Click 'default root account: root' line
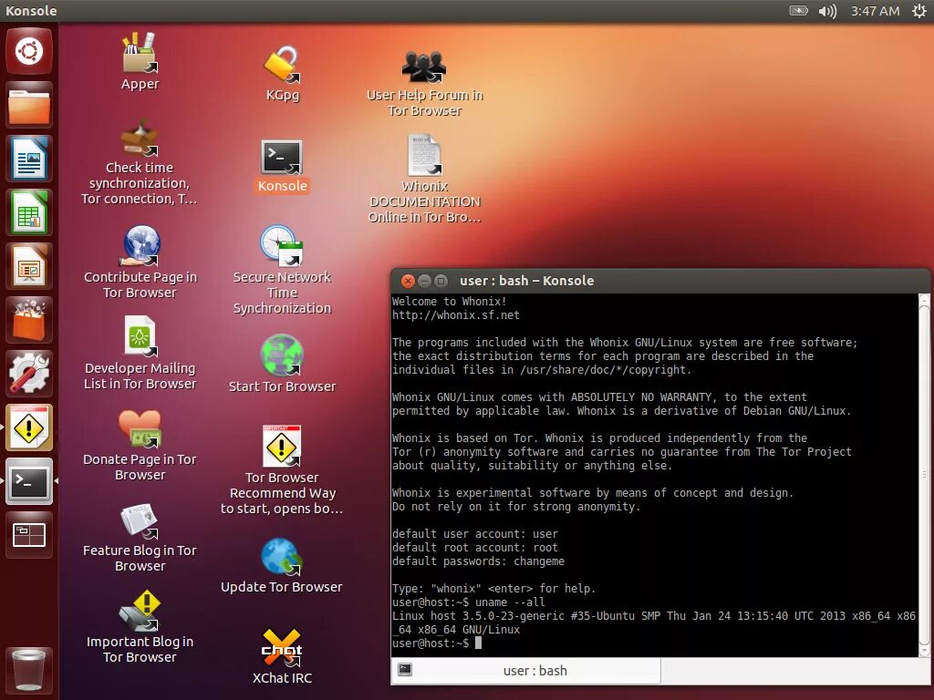Screen dimensions: 934x700 (x=474, y=548)
